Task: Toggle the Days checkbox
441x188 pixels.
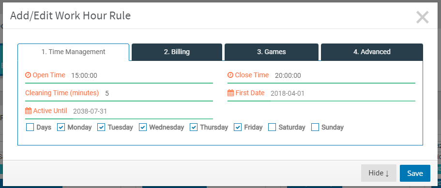Action: point(30,127)
